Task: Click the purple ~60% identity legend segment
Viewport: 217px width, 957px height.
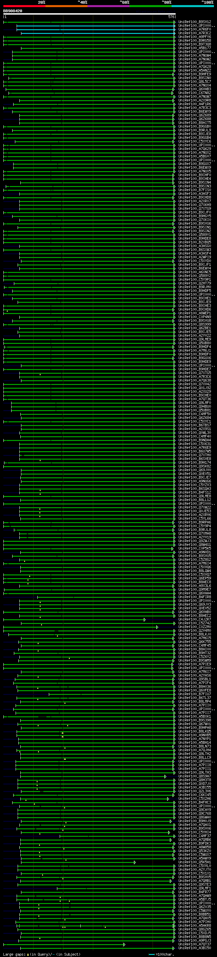Action: point(109,6)
